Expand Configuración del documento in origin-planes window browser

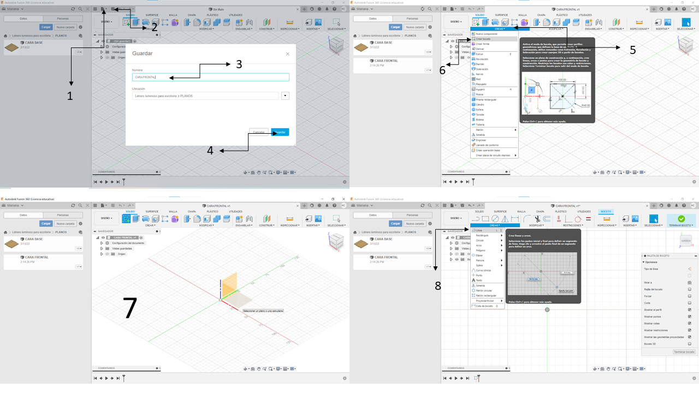click(x=102, y=243)
